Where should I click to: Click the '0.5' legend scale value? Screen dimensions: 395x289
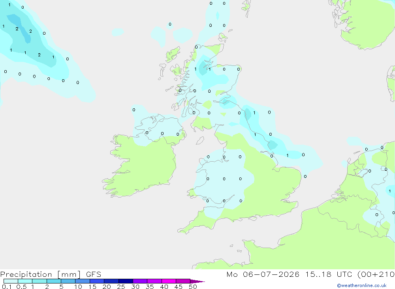pyautogui.click(x=21, y=287)
